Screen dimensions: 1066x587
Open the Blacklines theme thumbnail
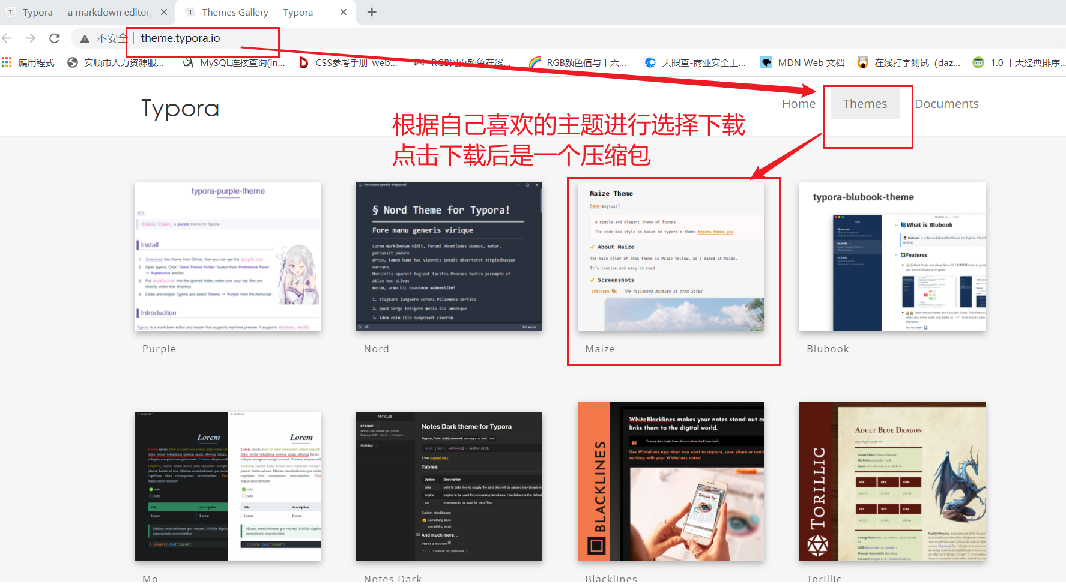tap(671, 481)
